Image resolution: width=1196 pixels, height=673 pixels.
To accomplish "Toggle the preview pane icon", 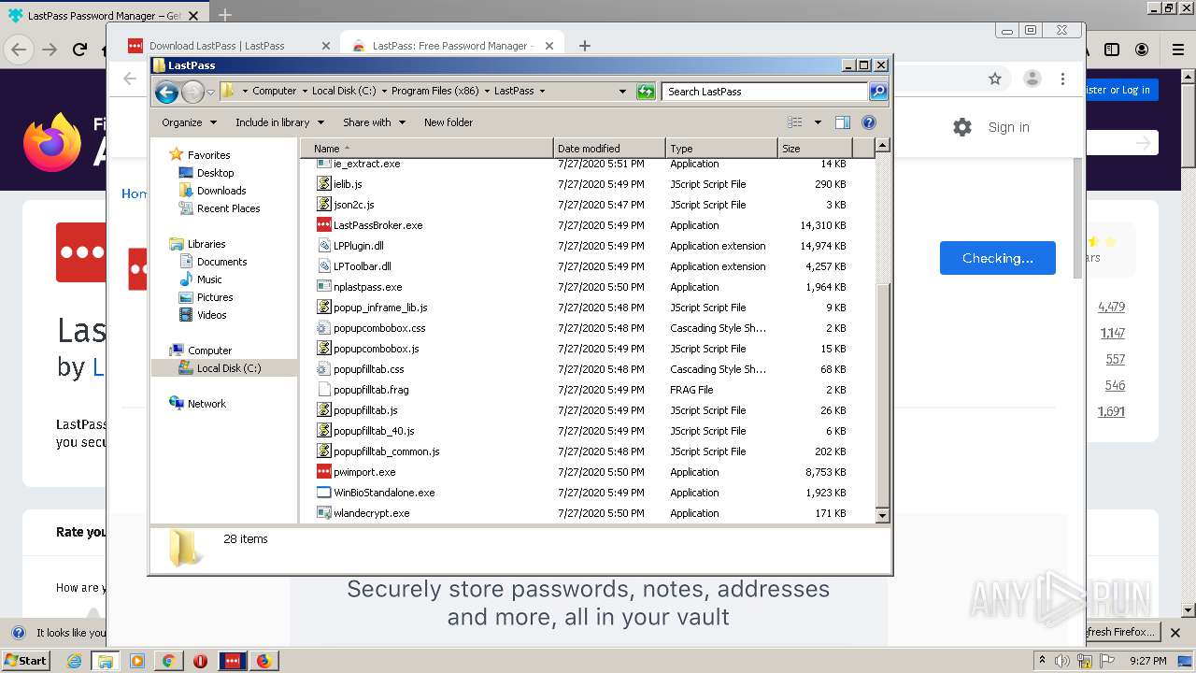I will [x=842, y=122].
